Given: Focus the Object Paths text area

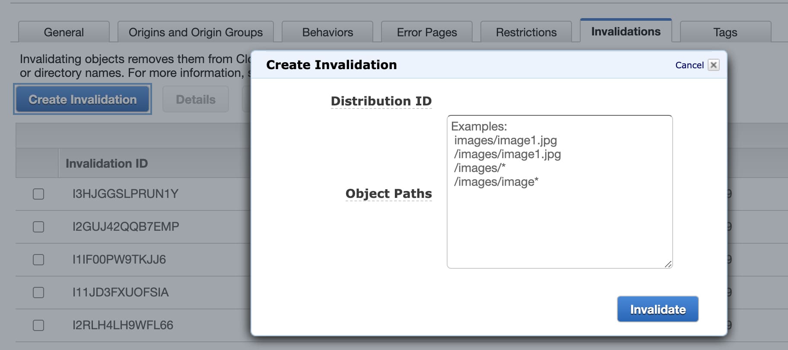Looking at the screenshot, I should coord(559,216).
